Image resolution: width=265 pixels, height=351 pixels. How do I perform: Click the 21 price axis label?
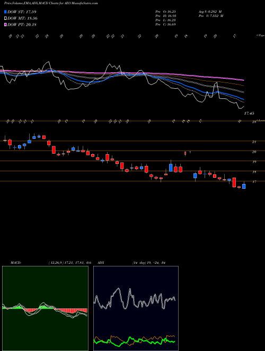coord(254,141)
